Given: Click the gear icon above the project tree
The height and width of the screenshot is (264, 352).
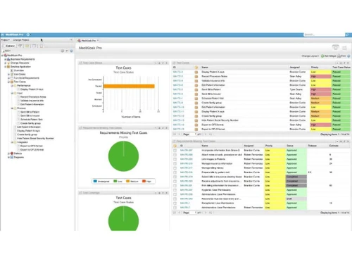Looking at the screenshot, I should (63, 51).
